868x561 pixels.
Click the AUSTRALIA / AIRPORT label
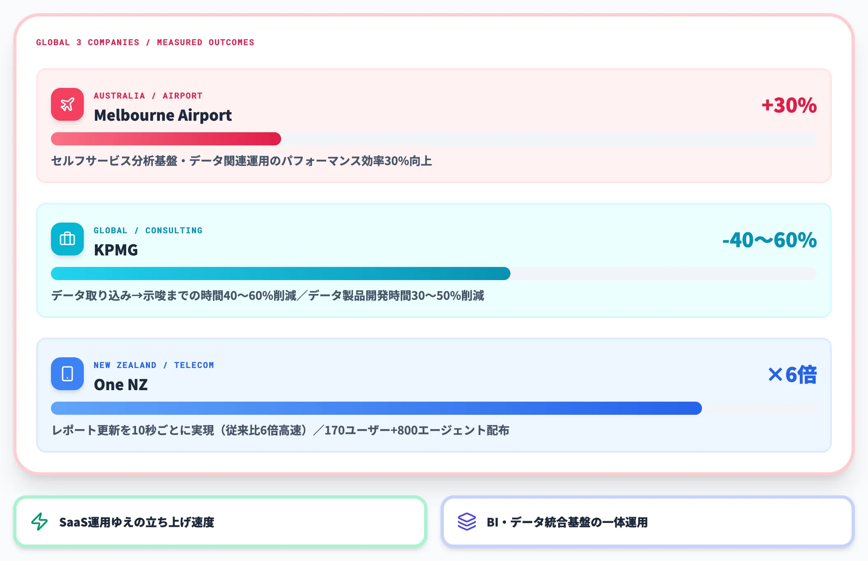(x=148, y=96)
